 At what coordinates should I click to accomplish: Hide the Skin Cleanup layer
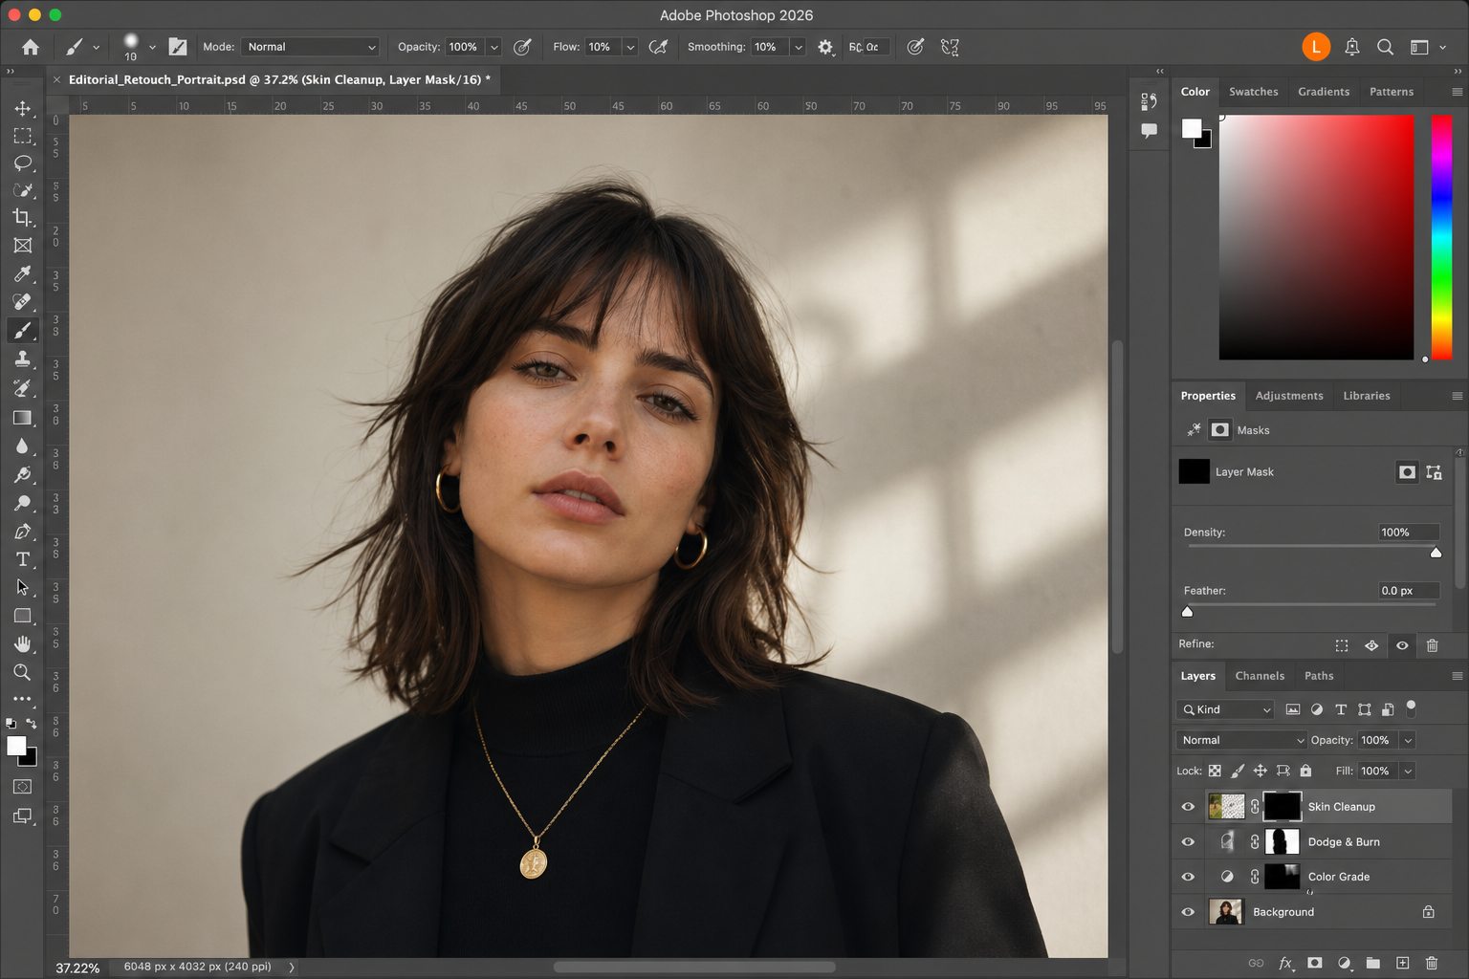point(1188,807)
